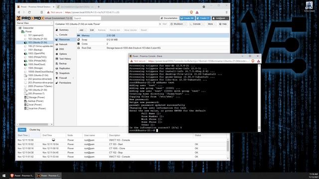Viewport: 319px width, 179px height.
Task: Select container 102 (Ubuntu-21.04) in tree
Action: [x=37, y=39]
